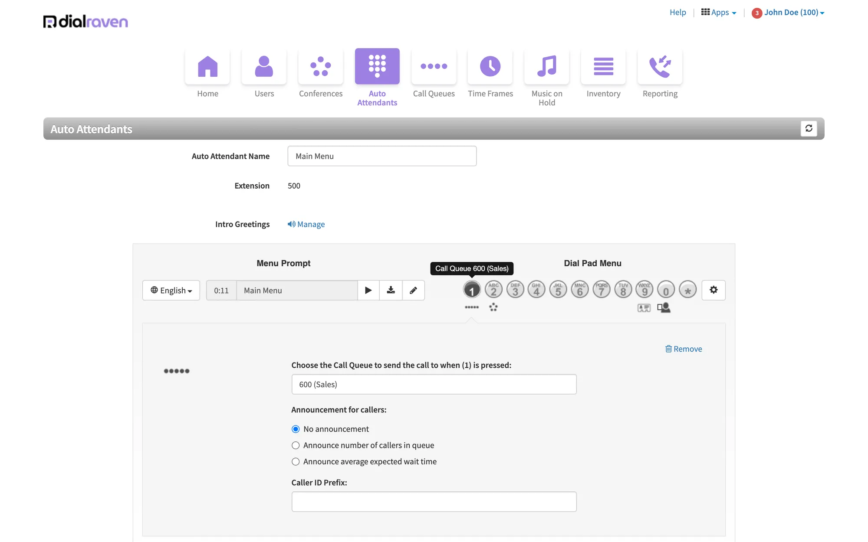Open the Conferences section
Viewport: 868px width, 542px height.
click(321, 66)
